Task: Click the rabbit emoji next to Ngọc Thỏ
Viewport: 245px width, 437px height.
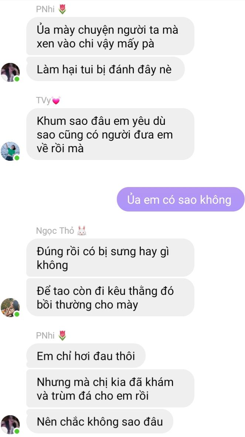Action: [x=82, y=231]
